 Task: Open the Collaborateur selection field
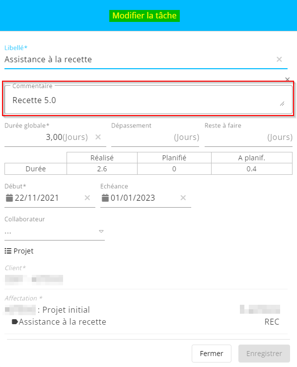click(x=55, y=233)
